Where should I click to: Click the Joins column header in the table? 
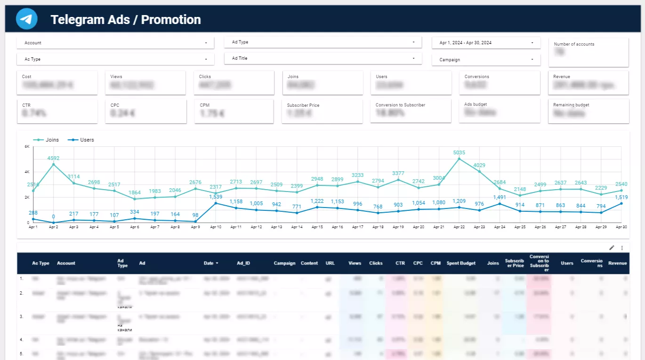(x=493, y=263)
